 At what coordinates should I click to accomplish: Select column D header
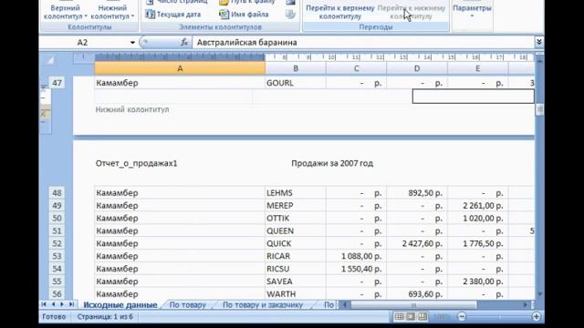coord(417,68)
